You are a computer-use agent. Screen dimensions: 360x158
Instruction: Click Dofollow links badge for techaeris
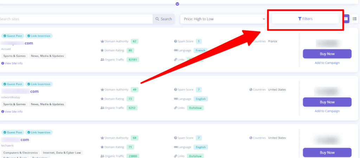click(x=195, y=156)
